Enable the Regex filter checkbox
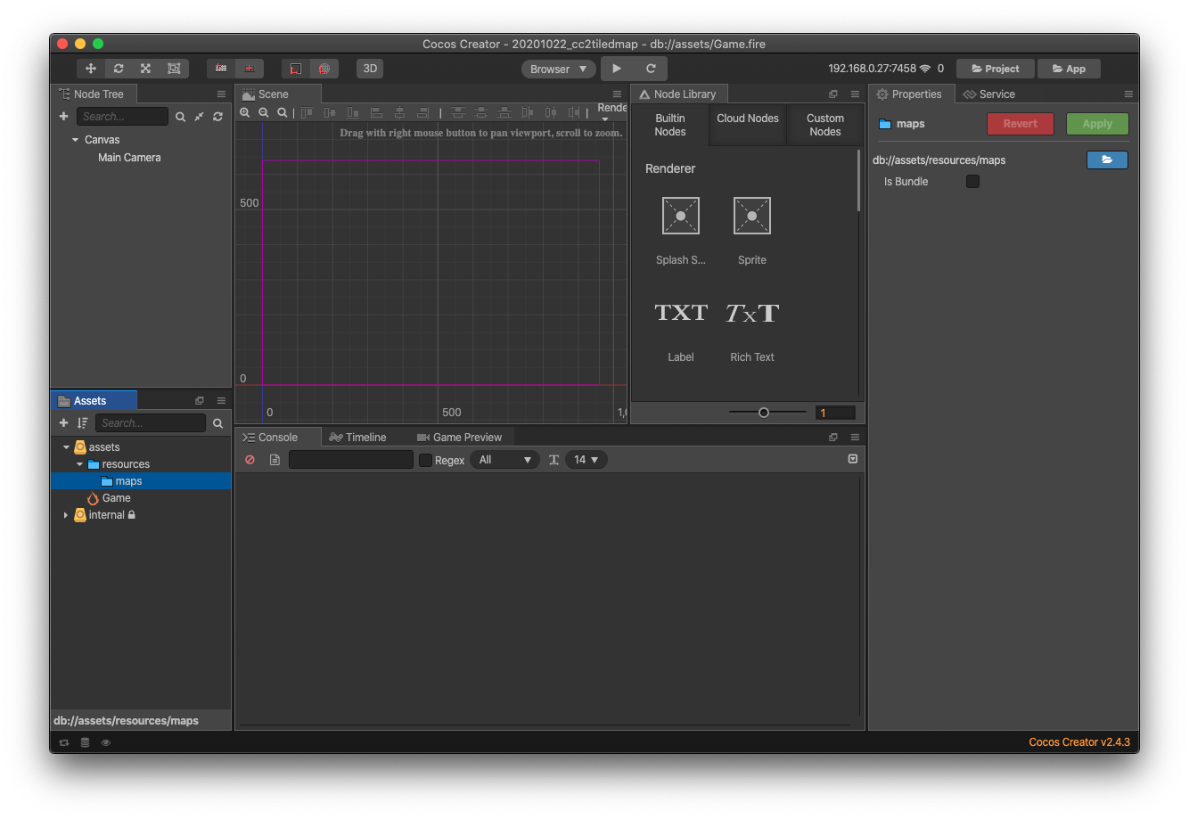This screenshot has width=1189, height=819. pos(425,460)
